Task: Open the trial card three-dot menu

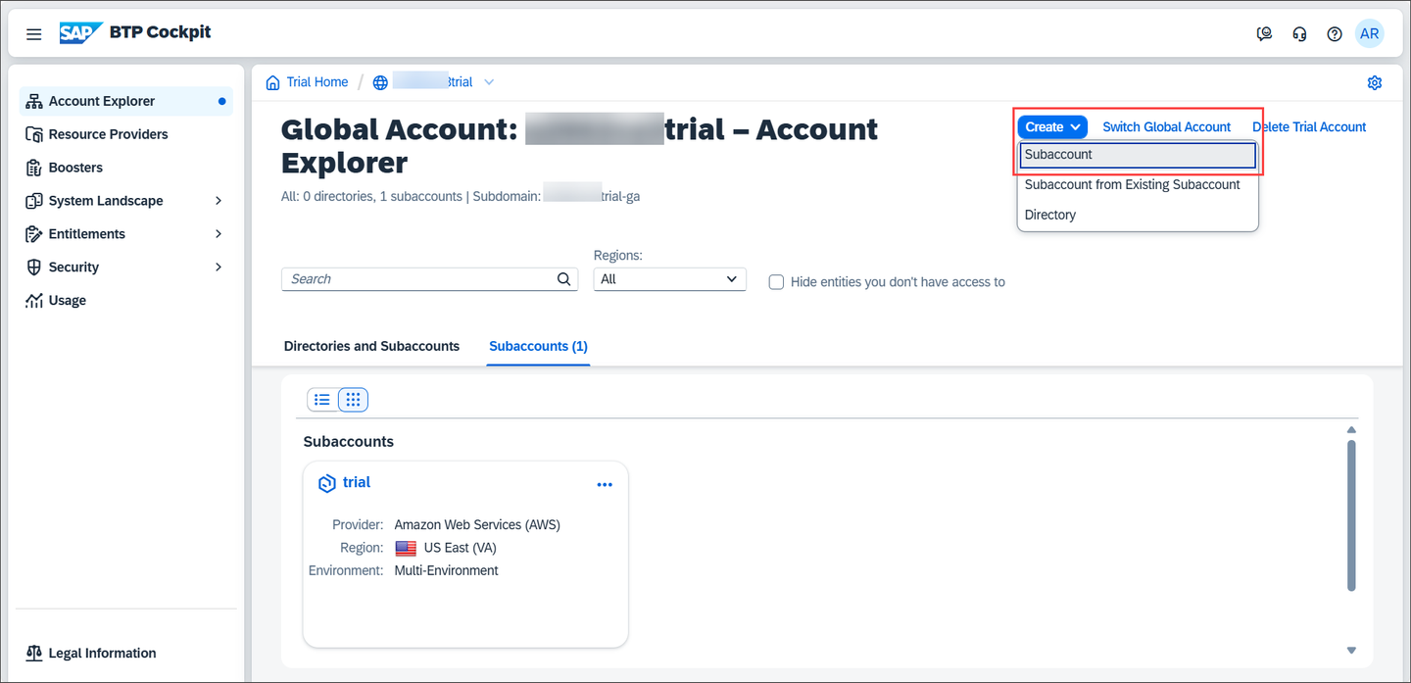Action: [605, 485]
